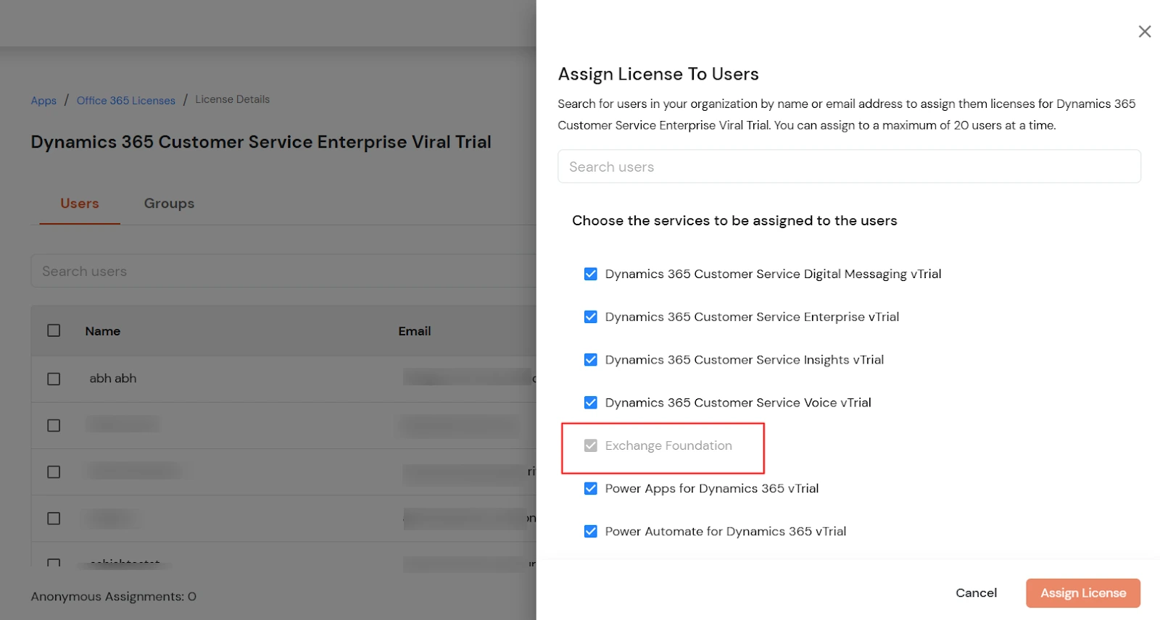Image resolution: width=1160 pixels, height=620 pixels.
Task: Click the Search users box on License Details
Action: coord(283,271)
